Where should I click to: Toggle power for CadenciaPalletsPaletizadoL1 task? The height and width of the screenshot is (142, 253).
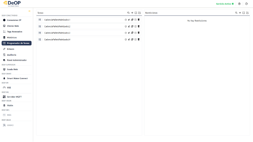126,20
